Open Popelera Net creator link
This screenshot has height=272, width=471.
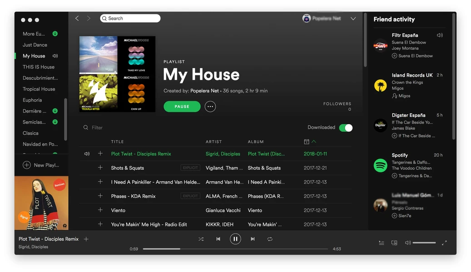(x=204, y=91)
